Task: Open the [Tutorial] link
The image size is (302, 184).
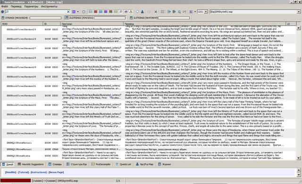Action: (24, 172)
